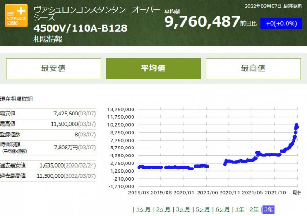Click the highlighted 3年 range link
Screen dimensions: 307x216
click(269, 209)
